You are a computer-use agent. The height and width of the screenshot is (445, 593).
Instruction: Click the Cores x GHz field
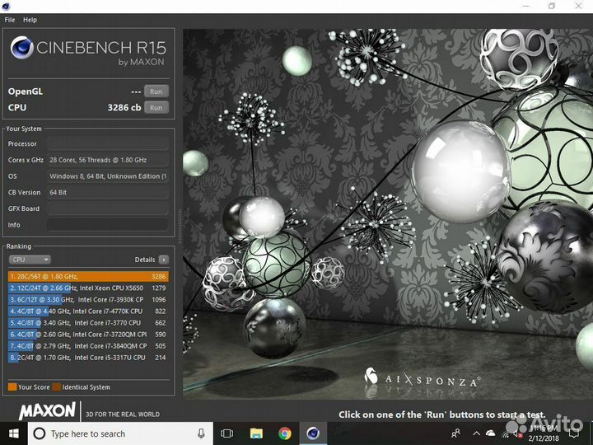pos(107,160)
